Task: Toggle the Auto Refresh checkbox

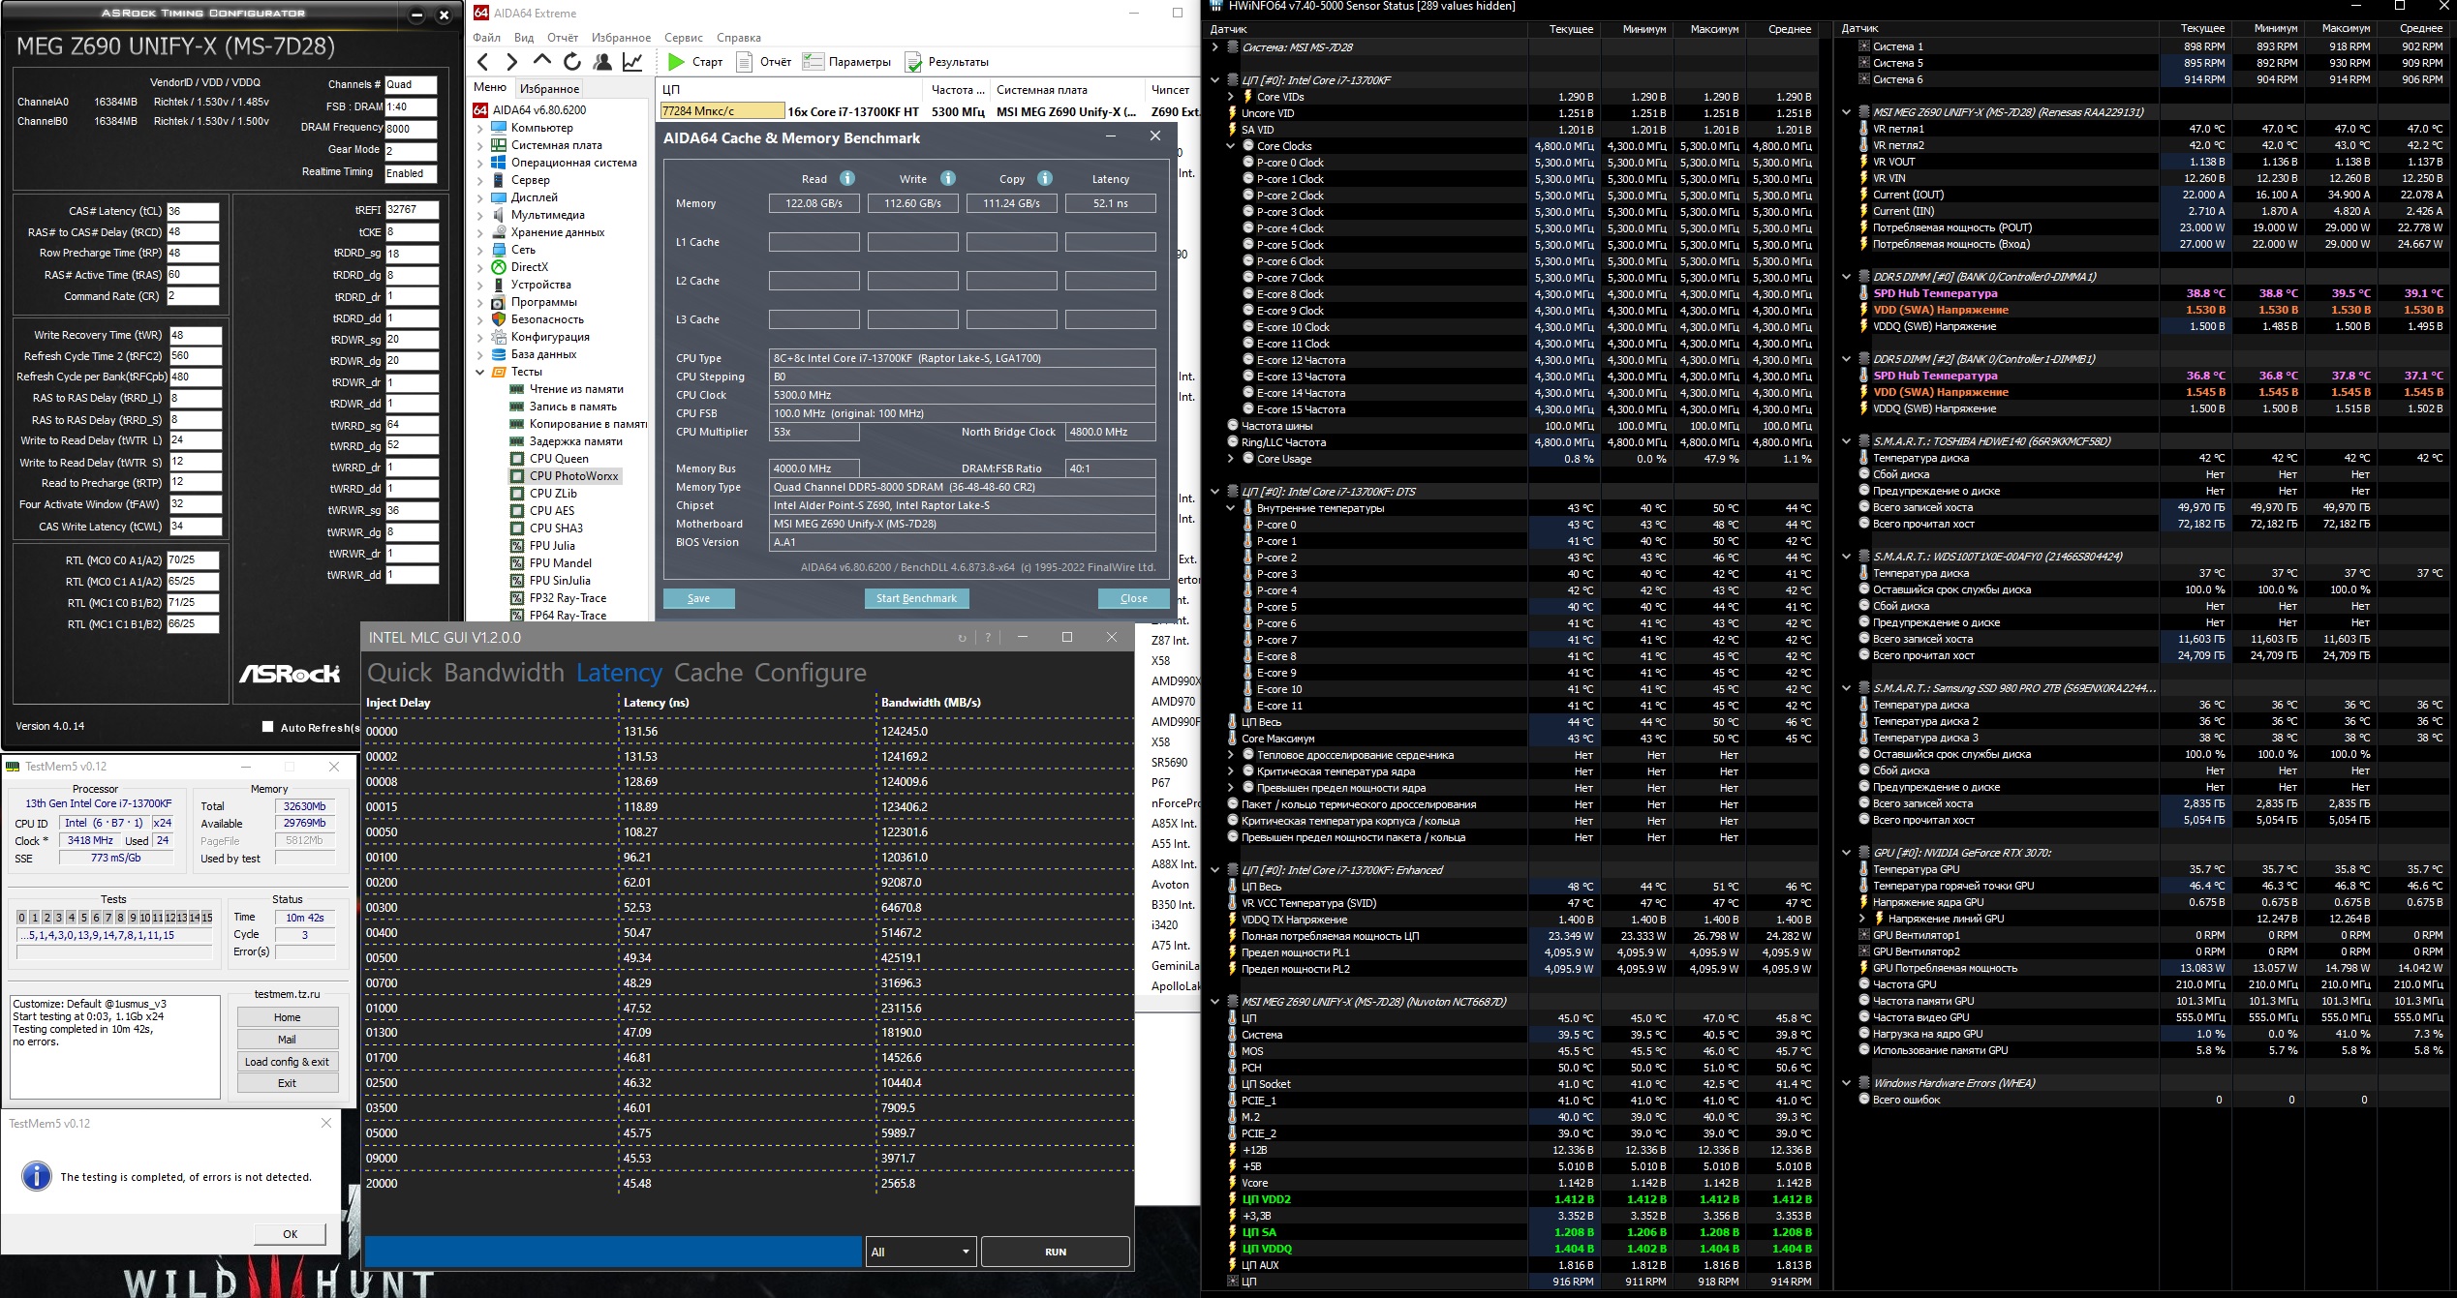Action: (268, 727)
